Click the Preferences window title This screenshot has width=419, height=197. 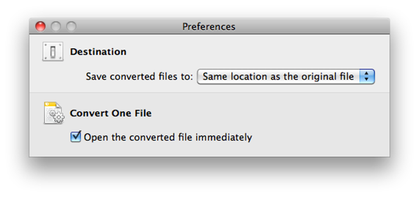pos(209,27)
